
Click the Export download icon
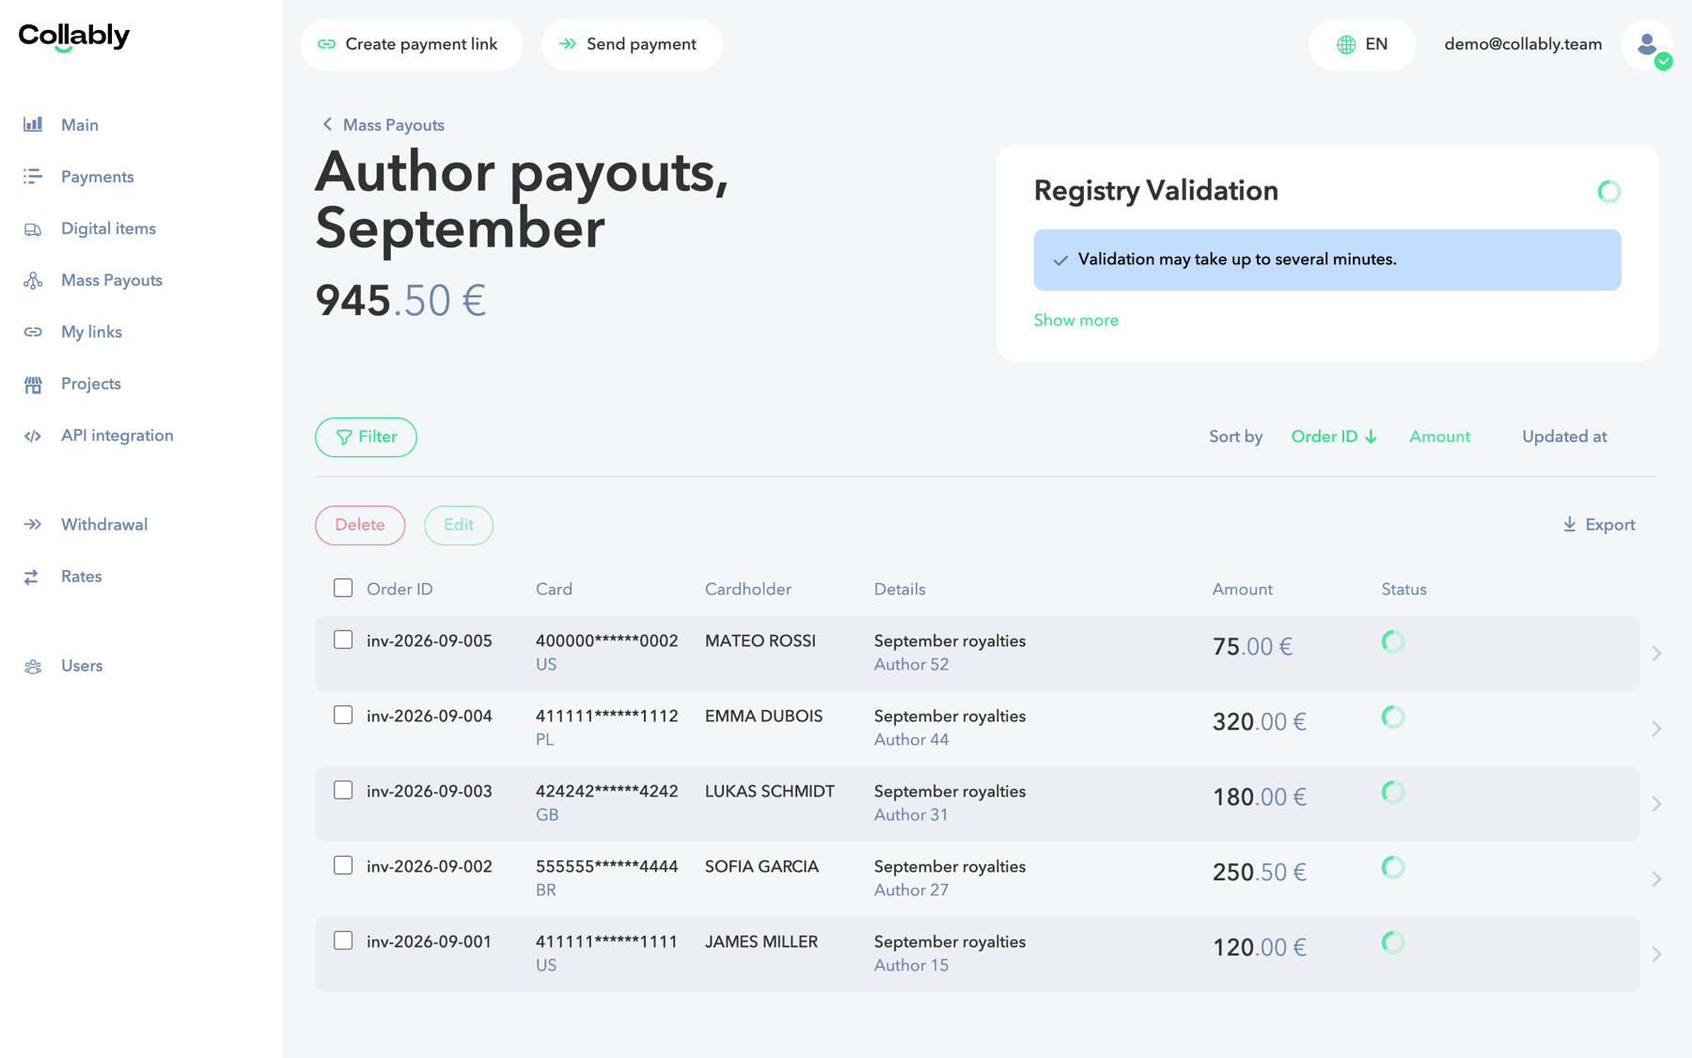click(x=1569, y=524)
